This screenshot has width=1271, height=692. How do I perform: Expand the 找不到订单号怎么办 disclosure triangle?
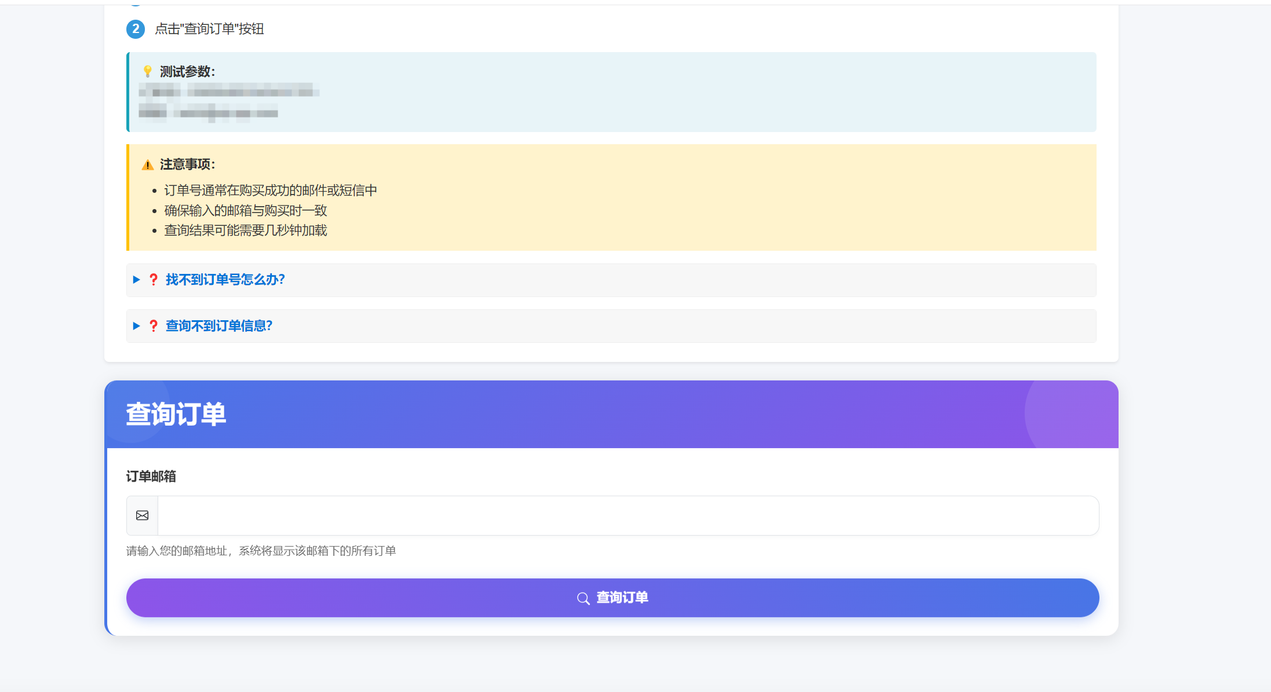[x=137, y=280]
